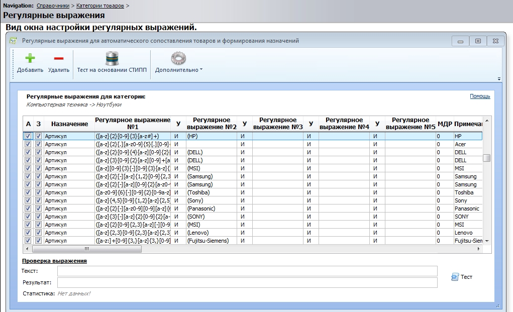Click Артикул in the Acer row
The width and height of the screenshot is (513, 312).
[69, 144]
